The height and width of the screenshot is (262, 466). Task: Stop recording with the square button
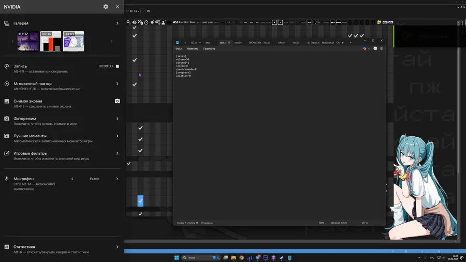[x=118, y=66]
